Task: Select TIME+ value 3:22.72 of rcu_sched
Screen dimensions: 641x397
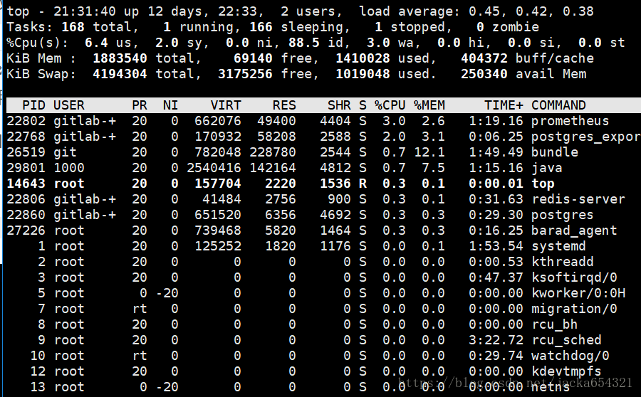Action: click(x=496, y=340)
